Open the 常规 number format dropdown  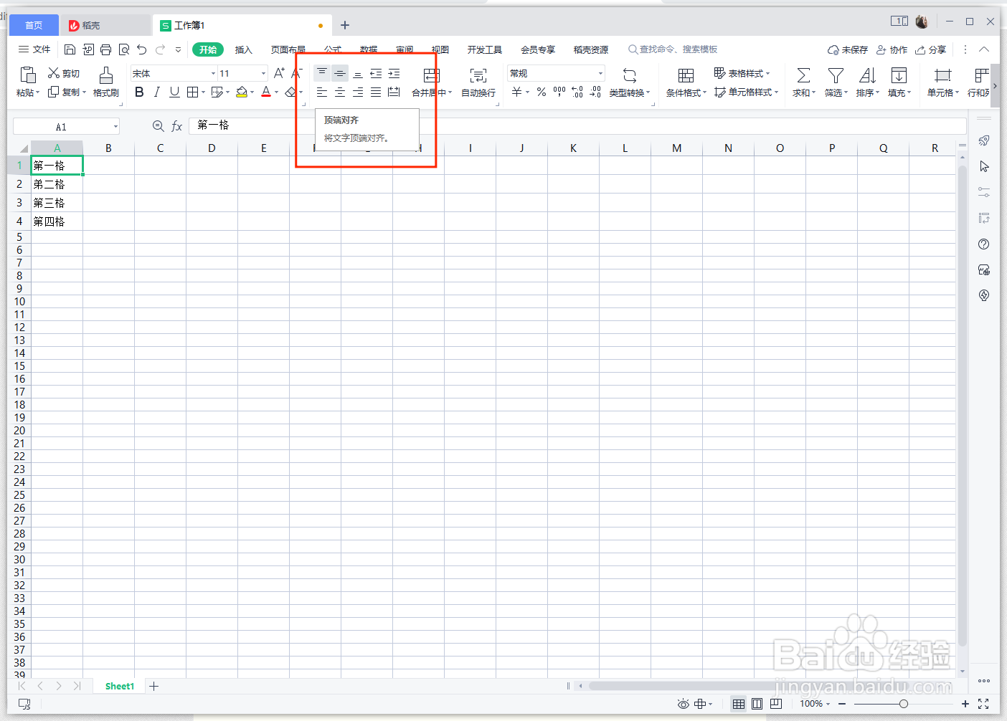pyautogui.click(x=600, y=73)
